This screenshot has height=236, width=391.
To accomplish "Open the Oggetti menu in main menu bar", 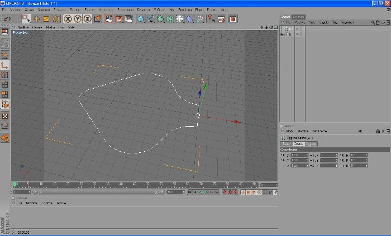I will [x=30, y=9].
